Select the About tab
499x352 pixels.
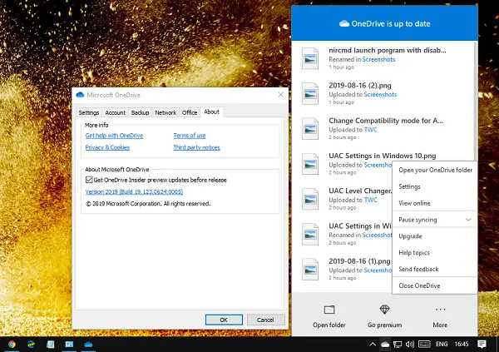coord(211,112)
